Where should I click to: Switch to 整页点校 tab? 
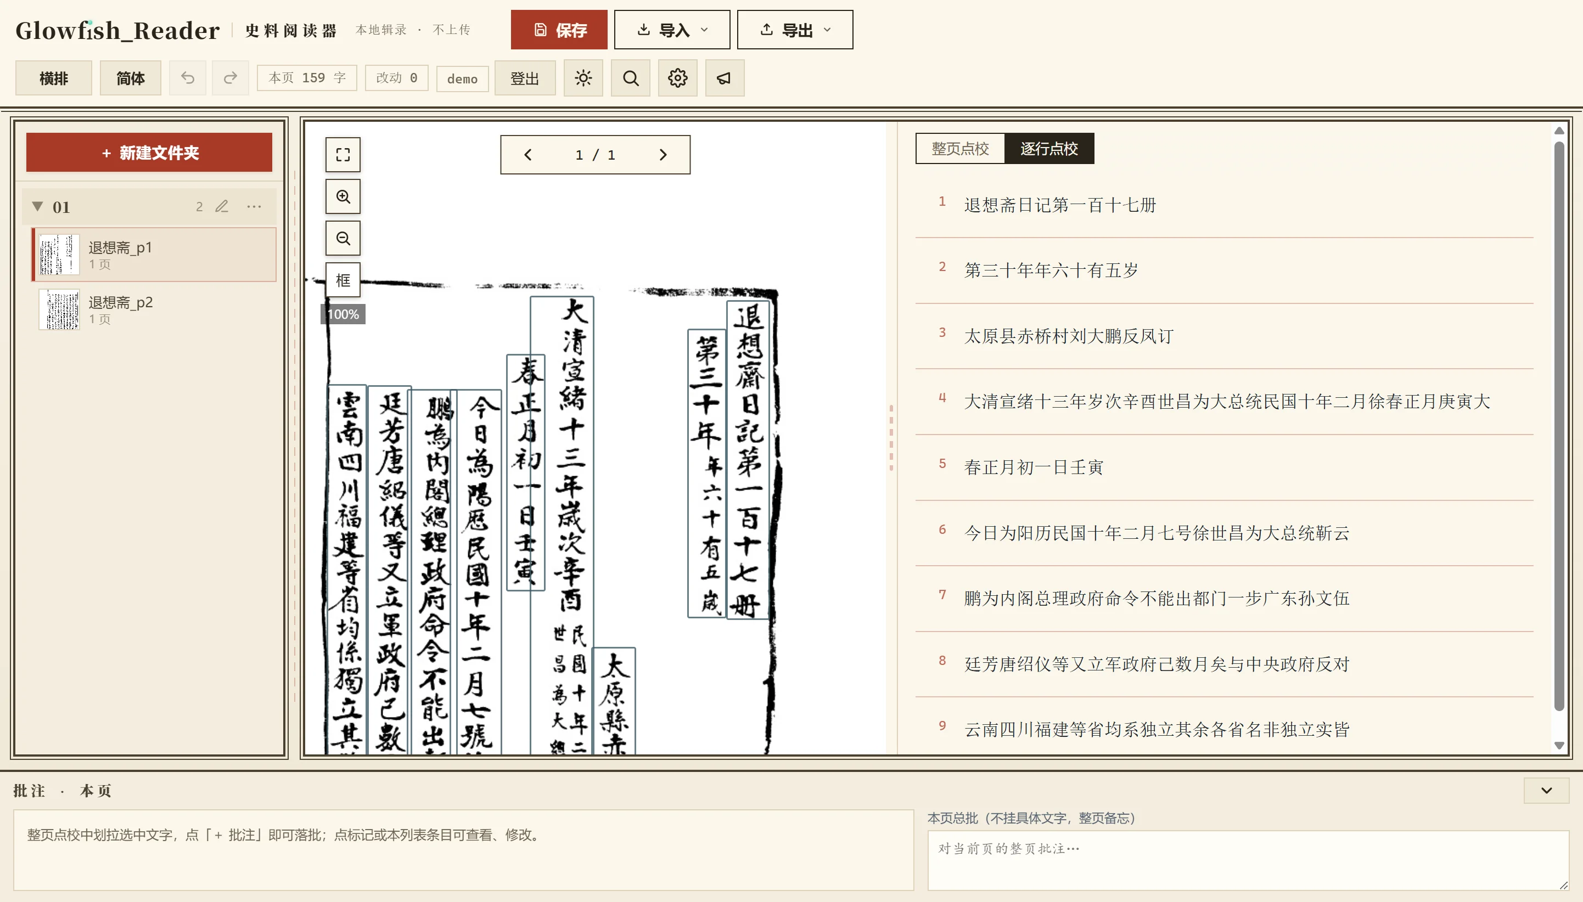click(959, 149)
